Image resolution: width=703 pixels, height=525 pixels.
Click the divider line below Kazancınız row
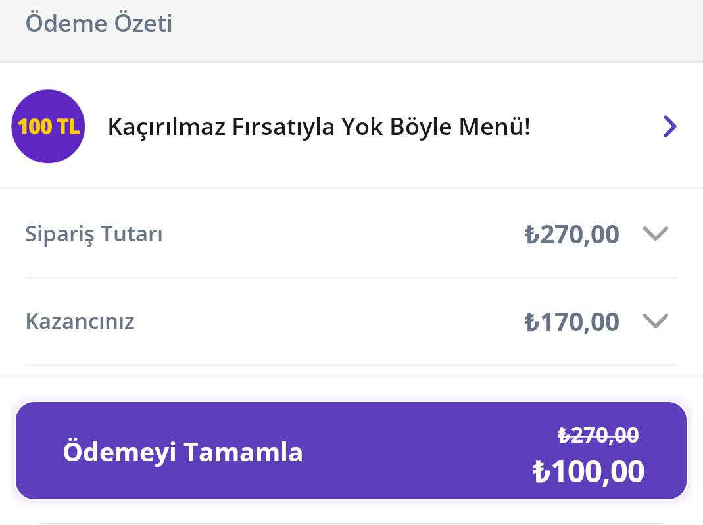[351, 365]
